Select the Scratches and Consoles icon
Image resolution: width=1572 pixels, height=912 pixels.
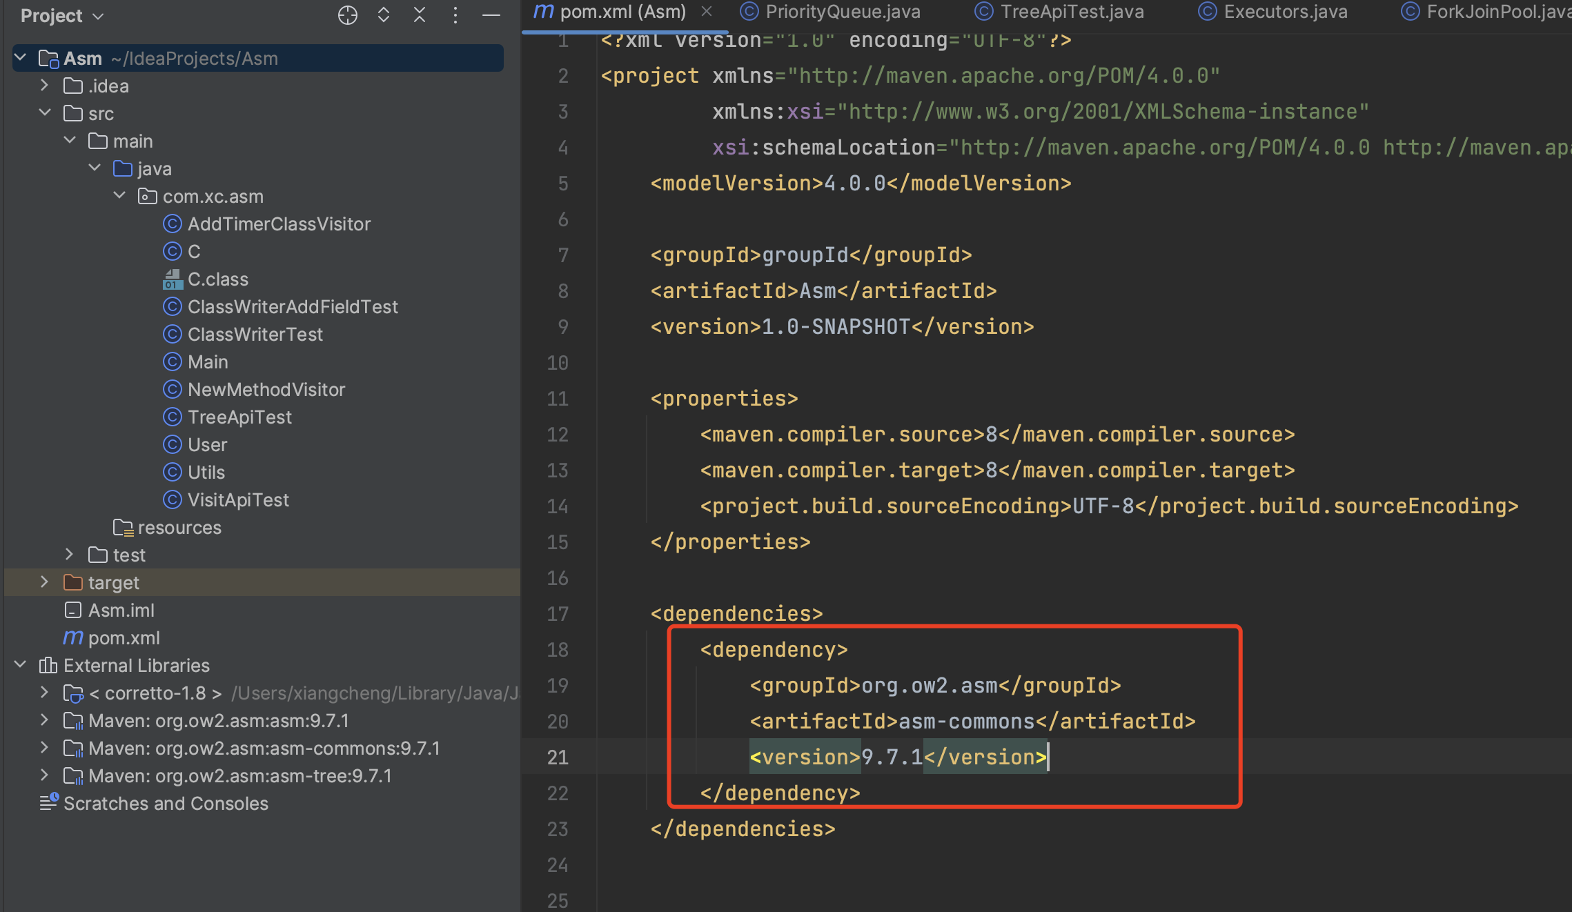[49, 803]
